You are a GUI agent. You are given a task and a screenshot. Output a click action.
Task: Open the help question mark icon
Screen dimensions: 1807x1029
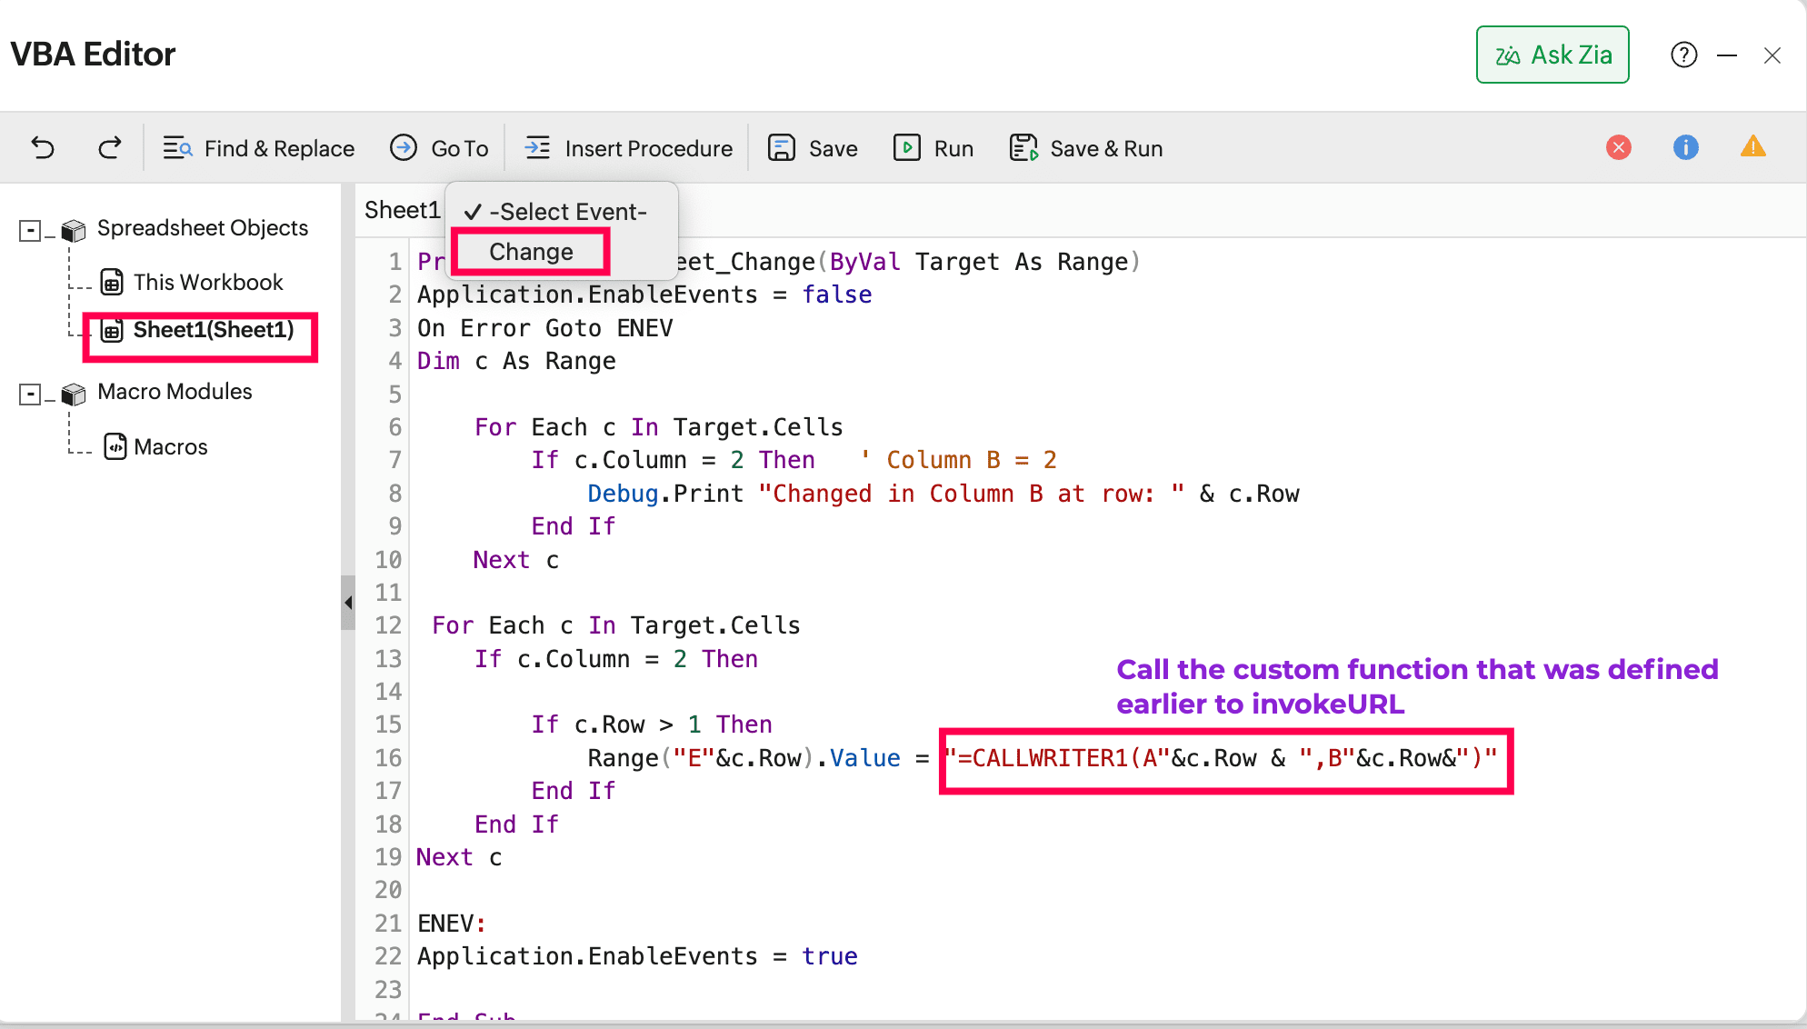pos(1683,55)
